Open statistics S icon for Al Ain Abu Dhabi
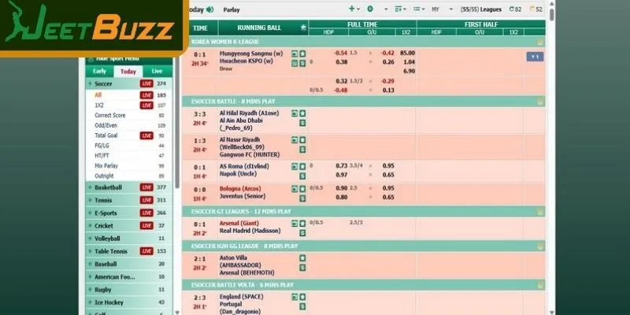Image resolution: width=630 pixels, height=315 pixels. [x=302, y=123]
